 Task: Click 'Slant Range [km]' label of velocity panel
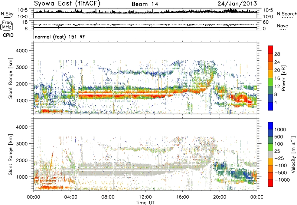click(10, 154)
